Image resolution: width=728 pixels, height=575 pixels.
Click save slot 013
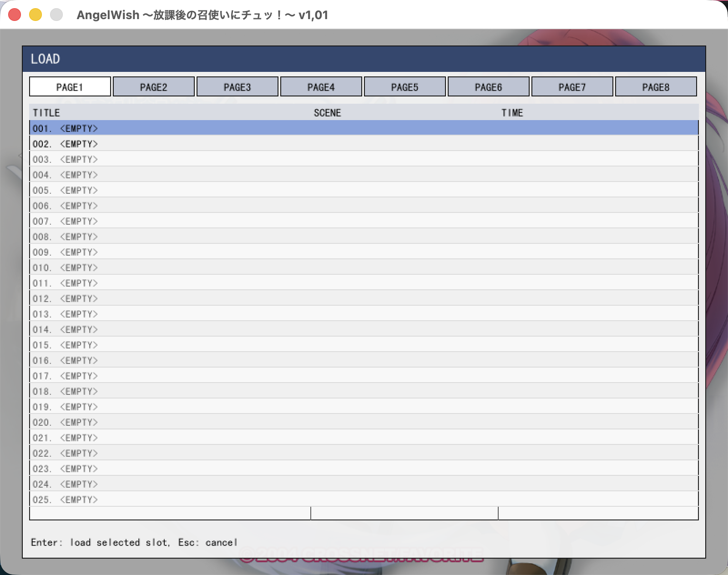pos(364,313)
